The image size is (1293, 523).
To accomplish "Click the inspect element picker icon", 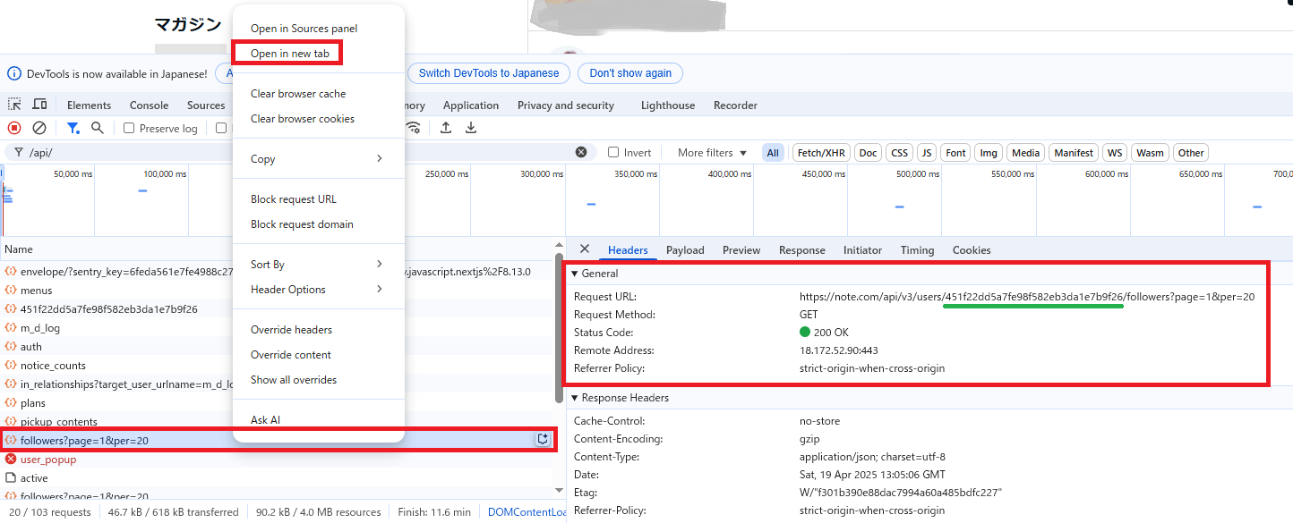I will tap(14, 105).
